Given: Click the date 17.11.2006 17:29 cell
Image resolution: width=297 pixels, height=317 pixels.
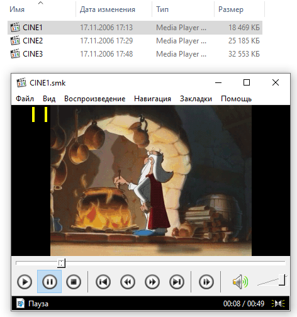Looking at the screenshot, I should click(x=106, y=41).
